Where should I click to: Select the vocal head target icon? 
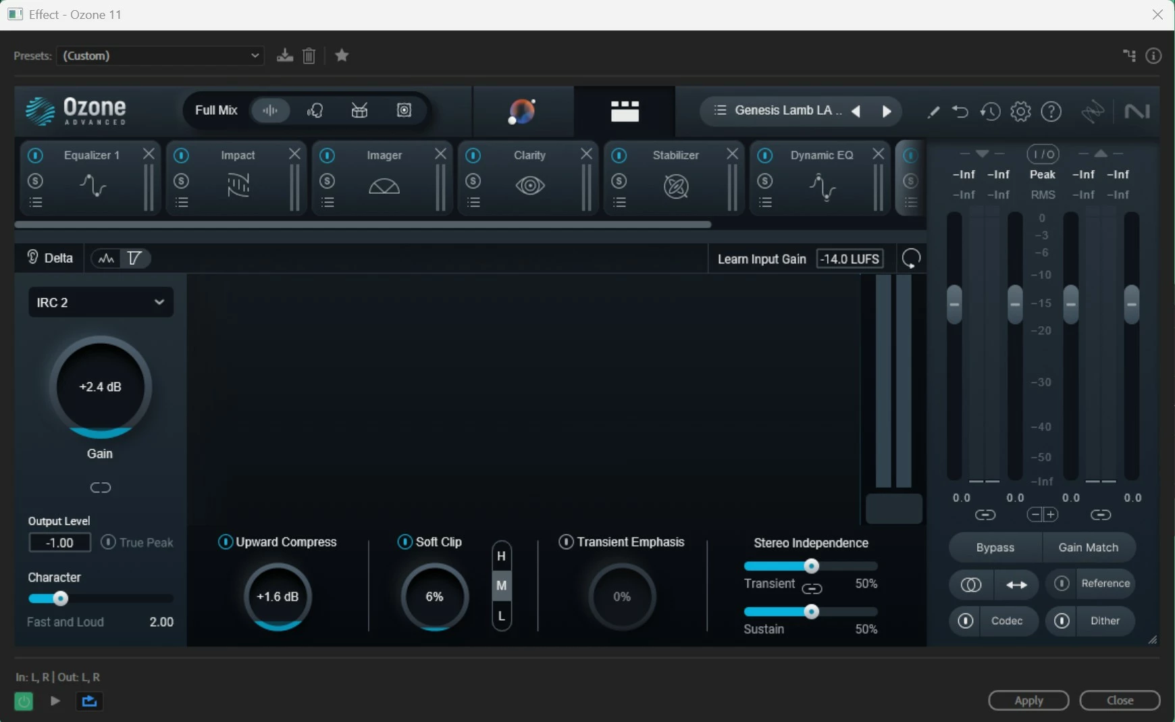tap(315, 110)
